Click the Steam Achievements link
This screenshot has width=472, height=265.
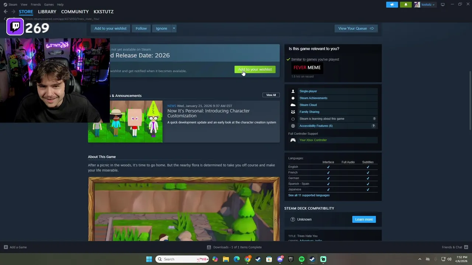(313, 98)
